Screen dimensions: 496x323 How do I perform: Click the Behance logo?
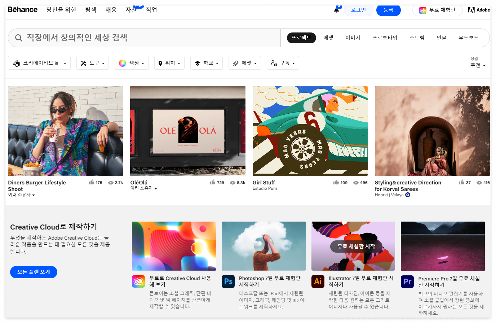[22, 10]
